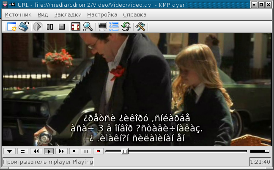Open the Вид menu

coord(43,15)
